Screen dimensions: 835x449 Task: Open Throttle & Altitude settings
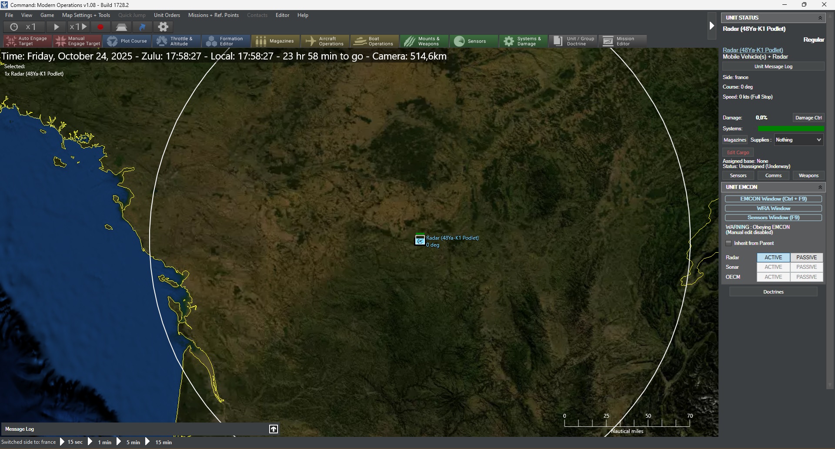(x=176, y=41)
